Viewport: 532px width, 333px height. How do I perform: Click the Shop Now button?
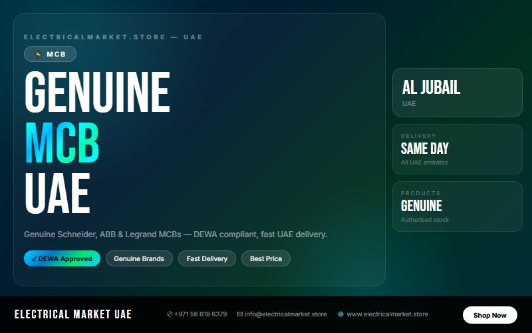pyautogui.click(x=490, y=315)
